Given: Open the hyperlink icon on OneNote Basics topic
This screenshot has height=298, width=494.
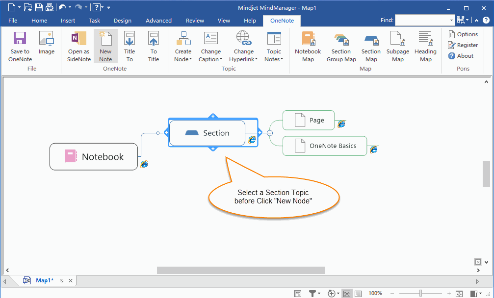Looking at the screenshot, I should (374, 149).
